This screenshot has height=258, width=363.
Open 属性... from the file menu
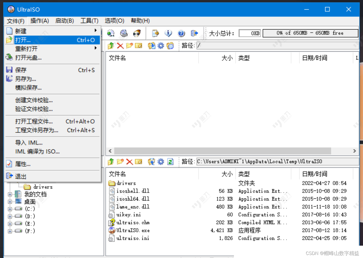(52, 164)
